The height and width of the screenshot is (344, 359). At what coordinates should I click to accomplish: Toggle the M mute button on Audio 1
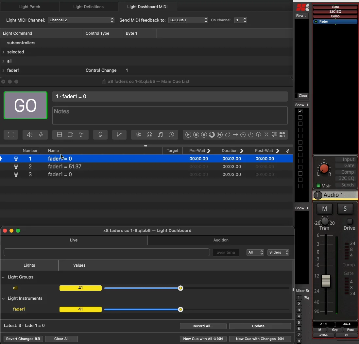pyautogui.click(x=324, y=208)
